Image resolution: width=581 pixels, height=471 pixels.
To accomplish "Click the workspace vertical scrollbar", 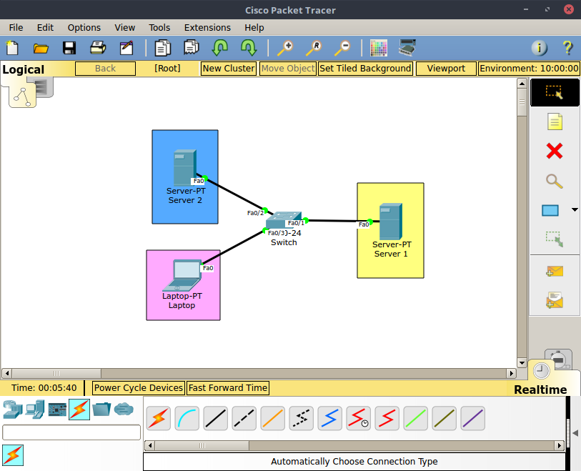I will click(x=522, y=223).
